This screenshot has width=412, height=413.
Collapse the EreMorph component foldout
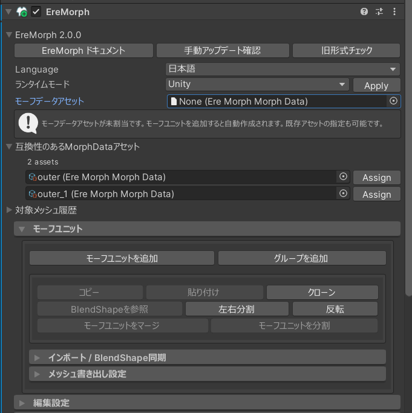coord(8,12)
